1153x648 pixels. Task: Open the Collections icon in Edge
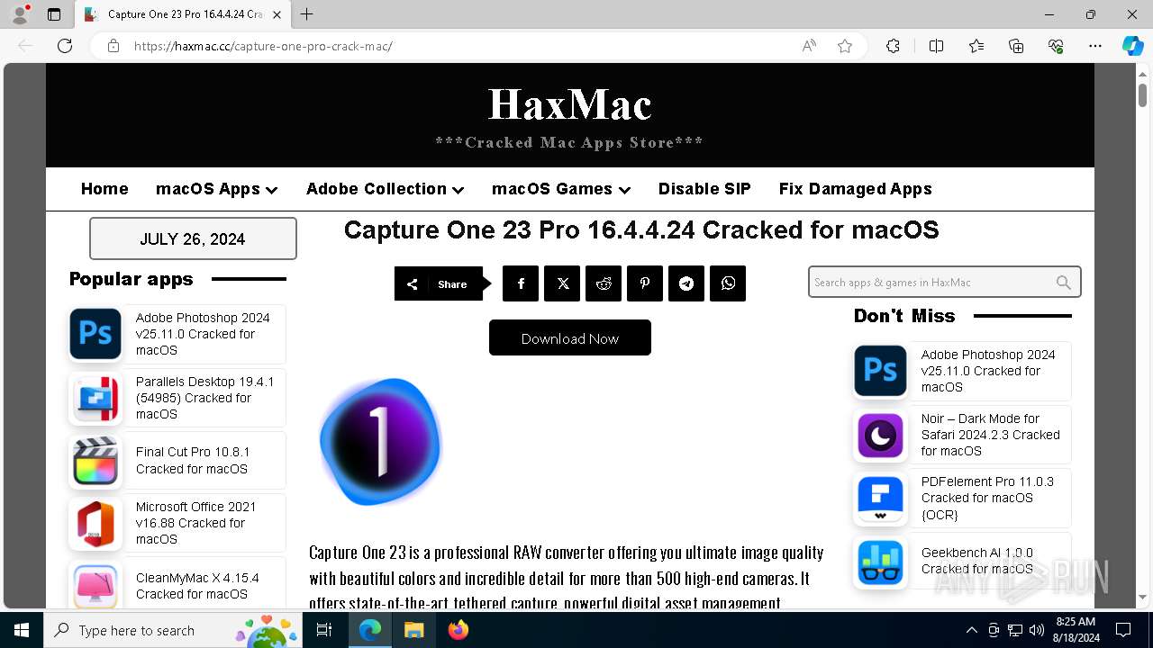(1016, 46)
